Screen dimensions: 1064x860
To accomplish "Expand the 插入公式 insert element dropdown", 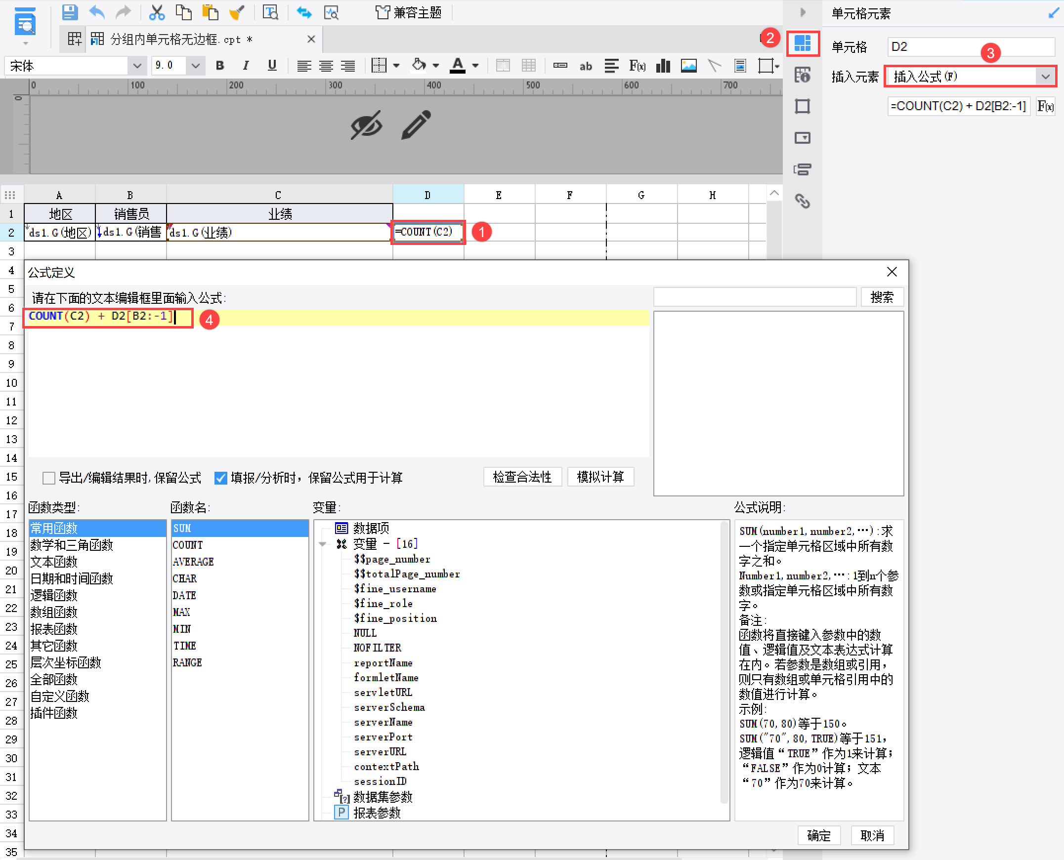I will 1045,77.
